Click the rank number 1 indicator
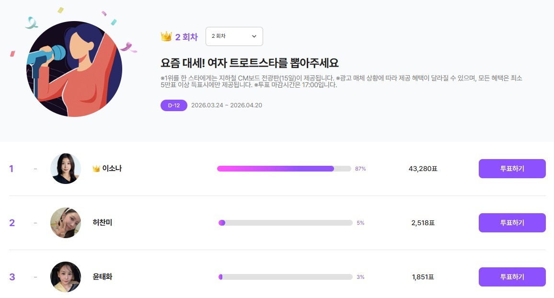The width and height of the screenshot is (554, 298). (x=12, y=168)
